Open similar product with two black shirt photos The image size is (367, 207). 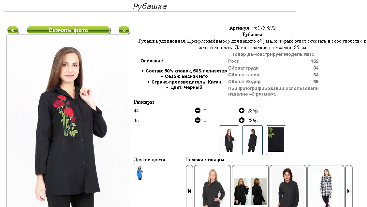[250, 187]
